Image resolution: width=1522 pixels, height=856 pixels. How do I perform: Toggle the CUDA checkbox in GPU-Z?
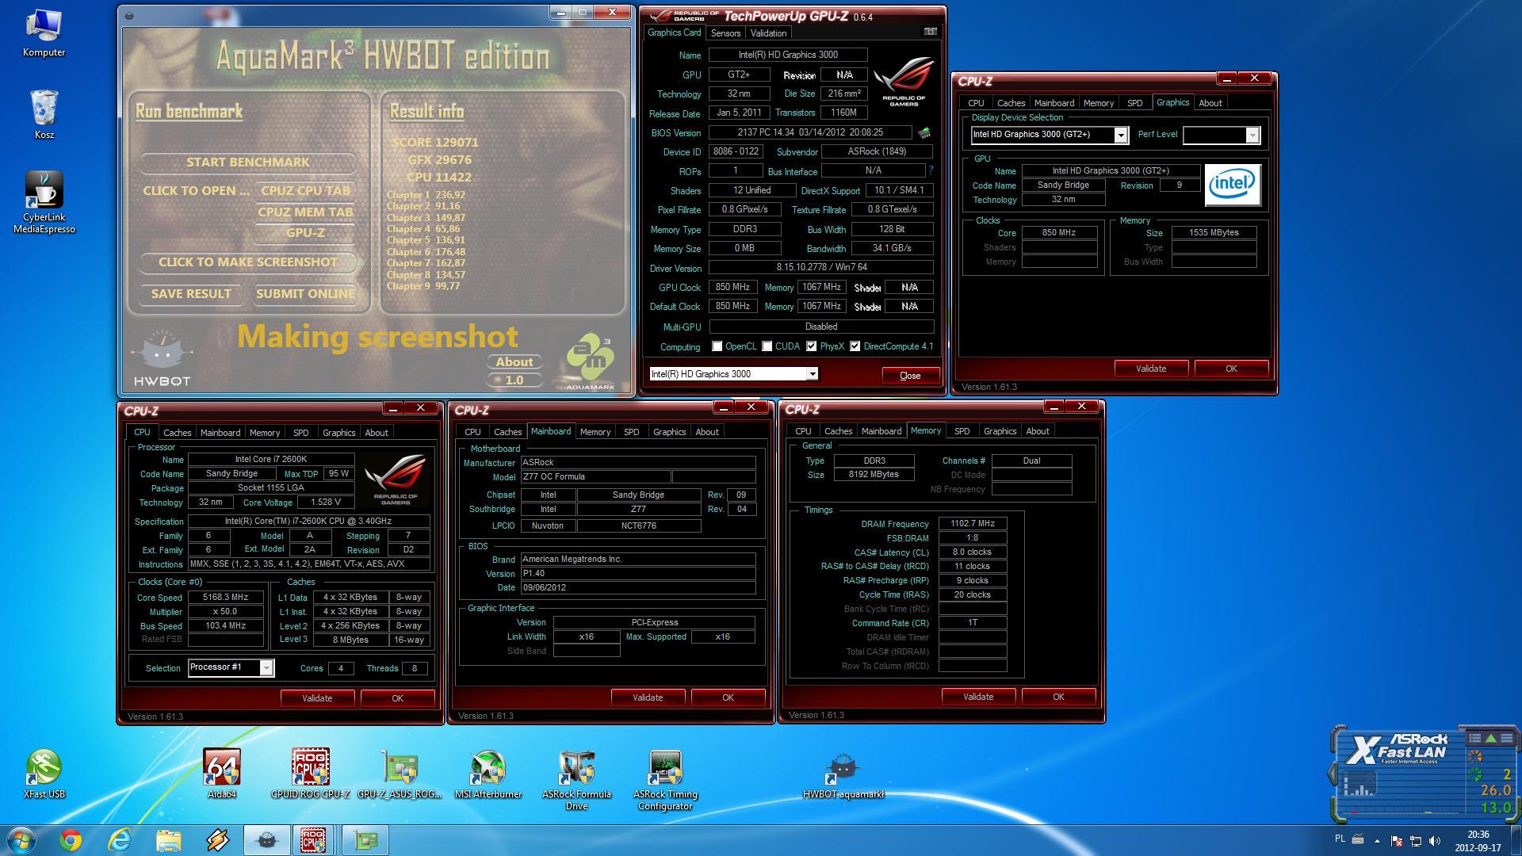tap(767, 346)
